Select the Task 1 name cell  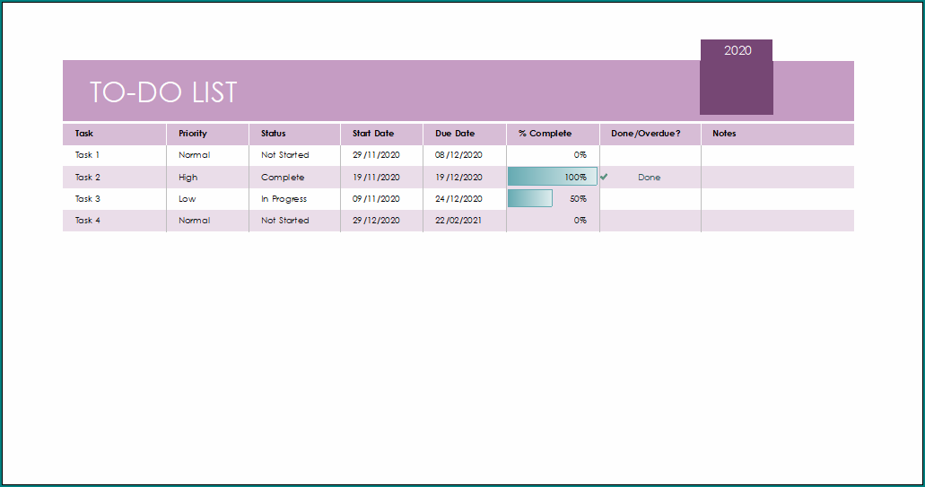[88, 155]
